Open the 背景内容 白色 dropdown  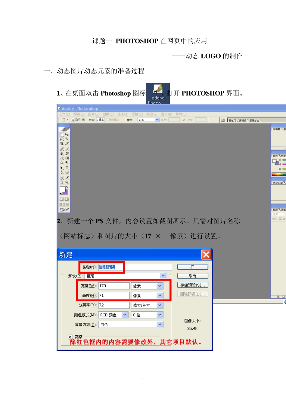coord(160,324)
